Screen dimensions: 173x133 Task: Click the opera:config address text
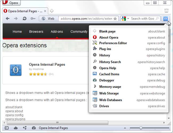tap(156, 43)
